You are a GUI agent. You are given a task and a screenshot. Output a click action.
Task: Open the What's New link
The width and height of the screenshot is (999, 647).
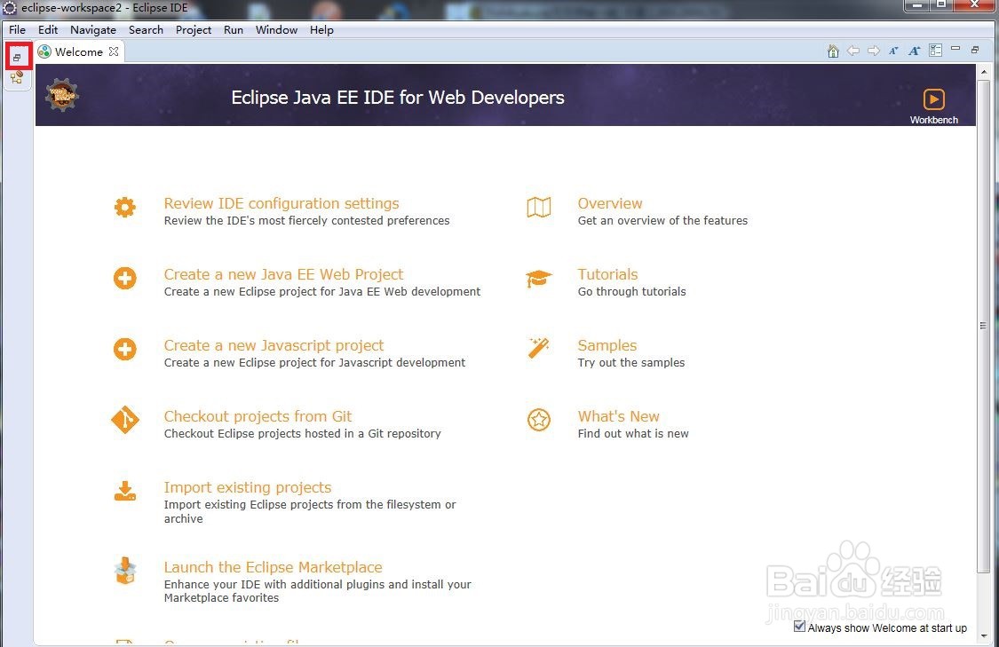[x=619, y=416]
